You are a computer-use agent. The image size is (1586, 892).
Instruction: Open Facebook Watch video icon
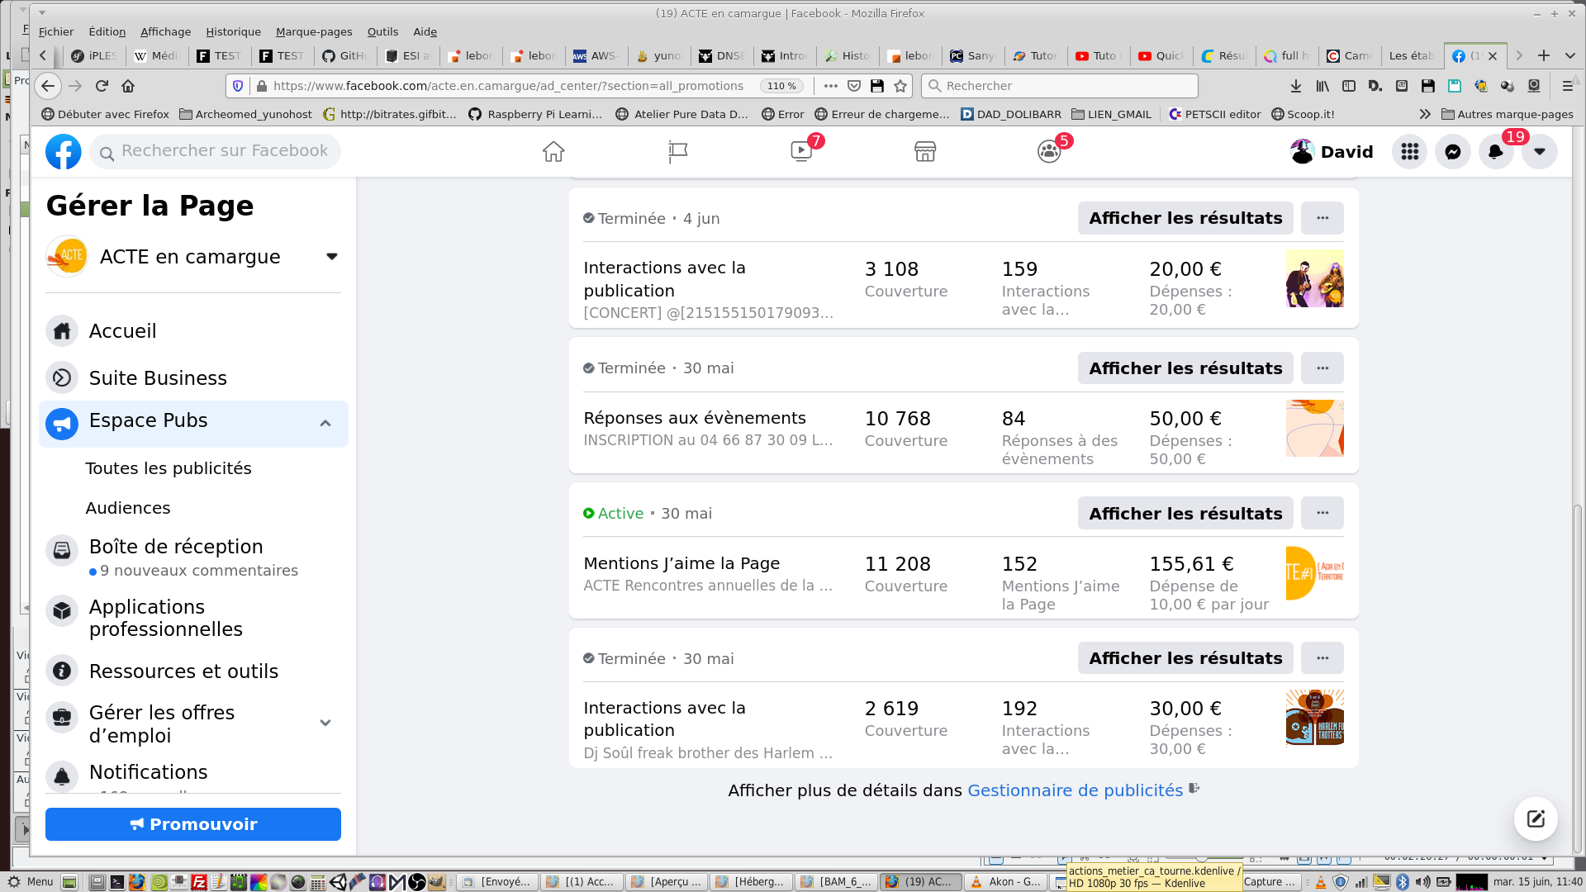coord(801,151)
